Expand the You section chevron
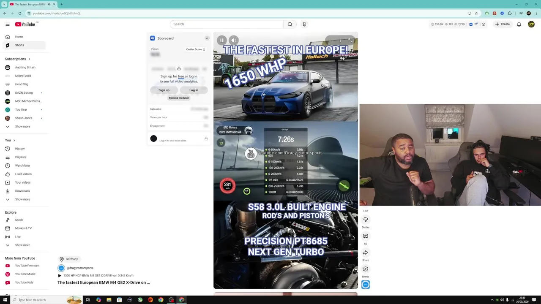Viewport: 541px width, 304px height. click(x=14, y=140)
